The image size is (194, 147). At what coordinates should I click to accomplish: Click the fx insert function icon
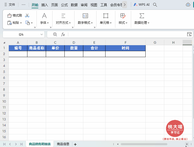63,34
